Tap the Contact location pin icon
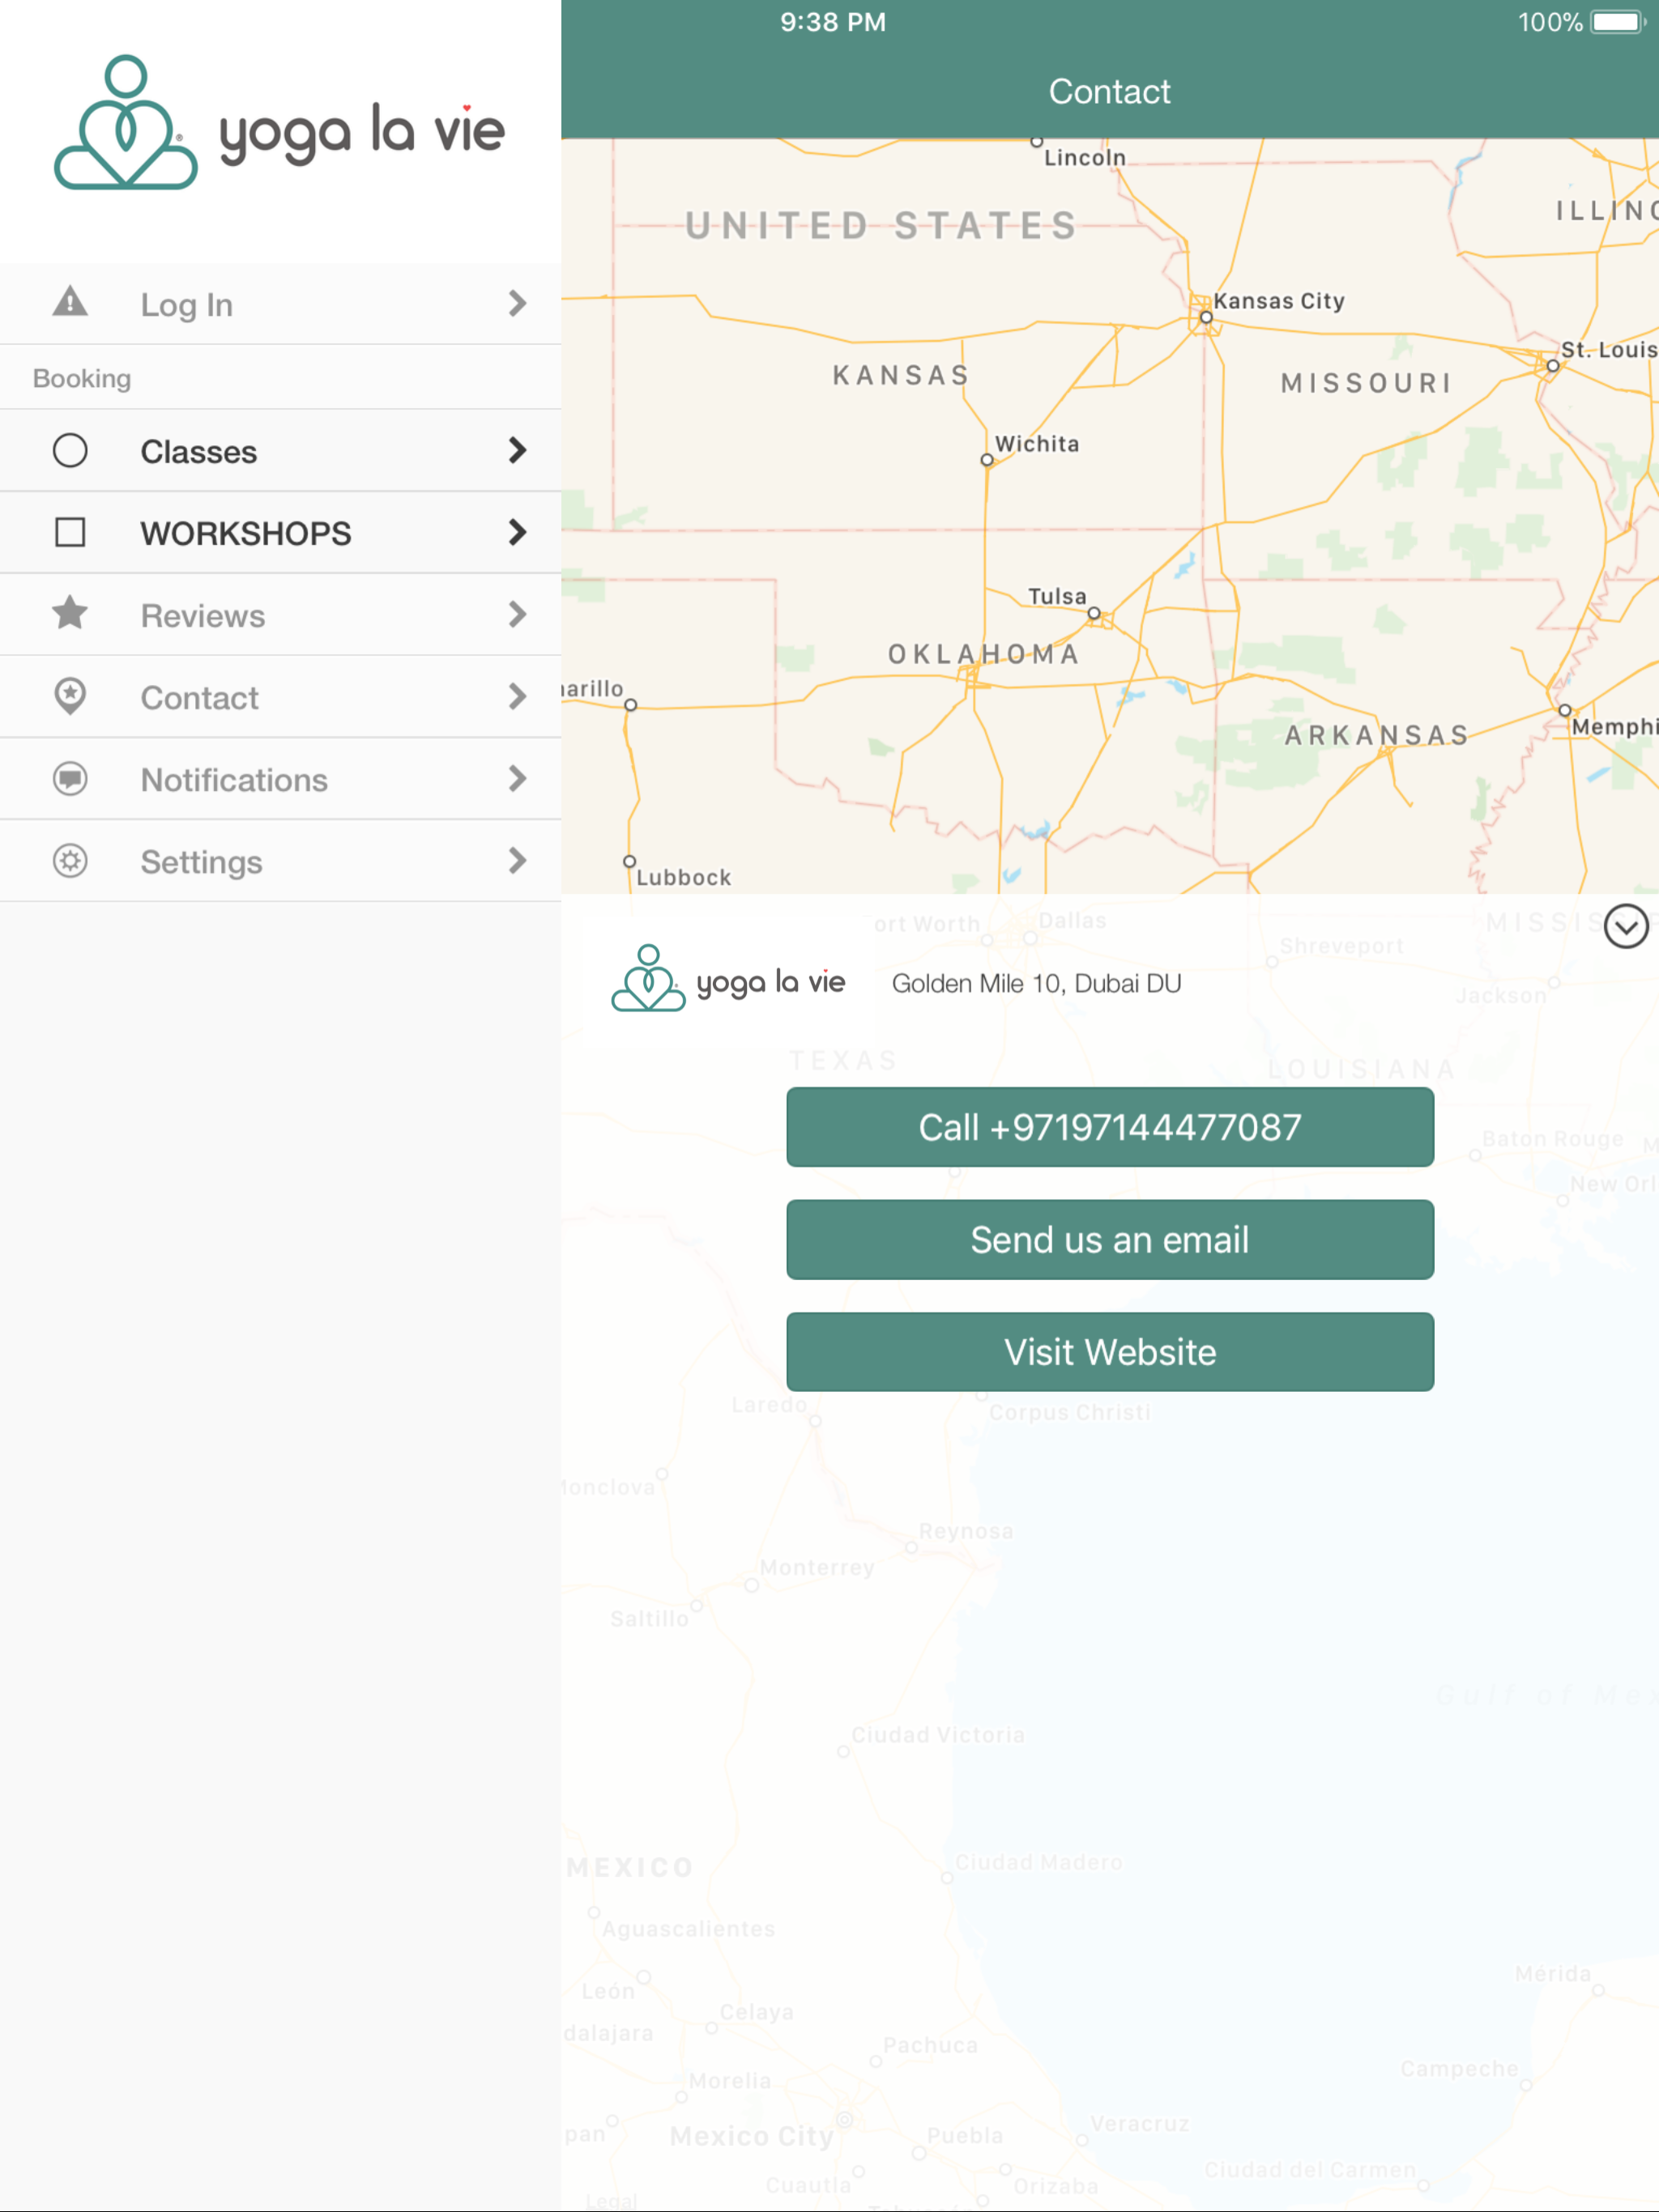The height and width of the screenshot is (2212, 1659). pyautogui.click(x=70, y=696)
